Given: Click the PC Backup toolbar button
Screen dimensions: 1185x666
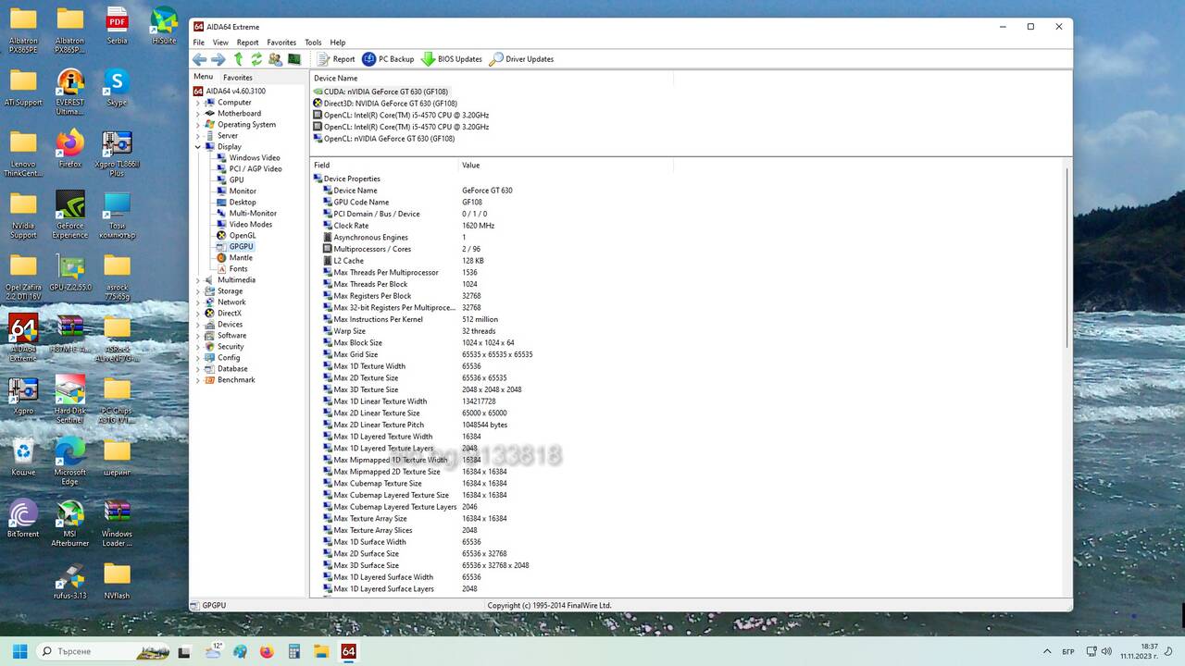Looking at the screenshot, I should [x=388, y=59].
